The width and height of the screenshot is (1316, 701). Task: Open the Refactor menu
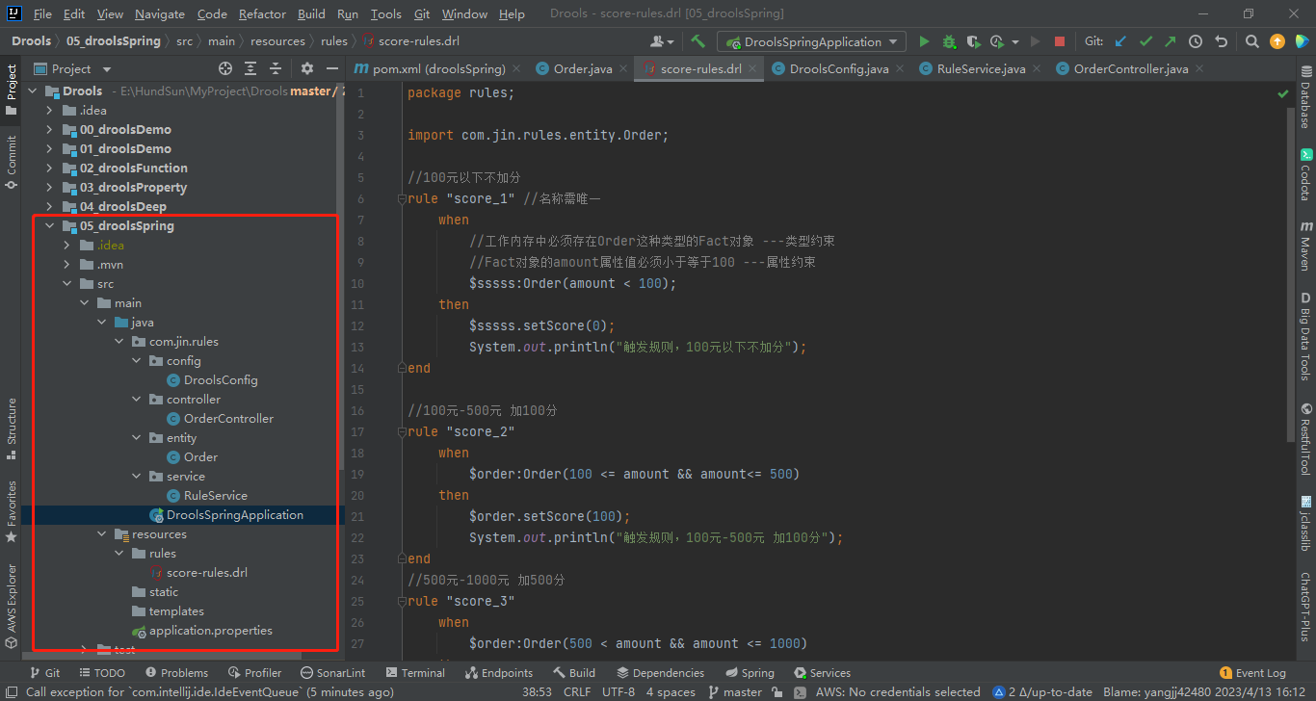[x=262, y=13]
